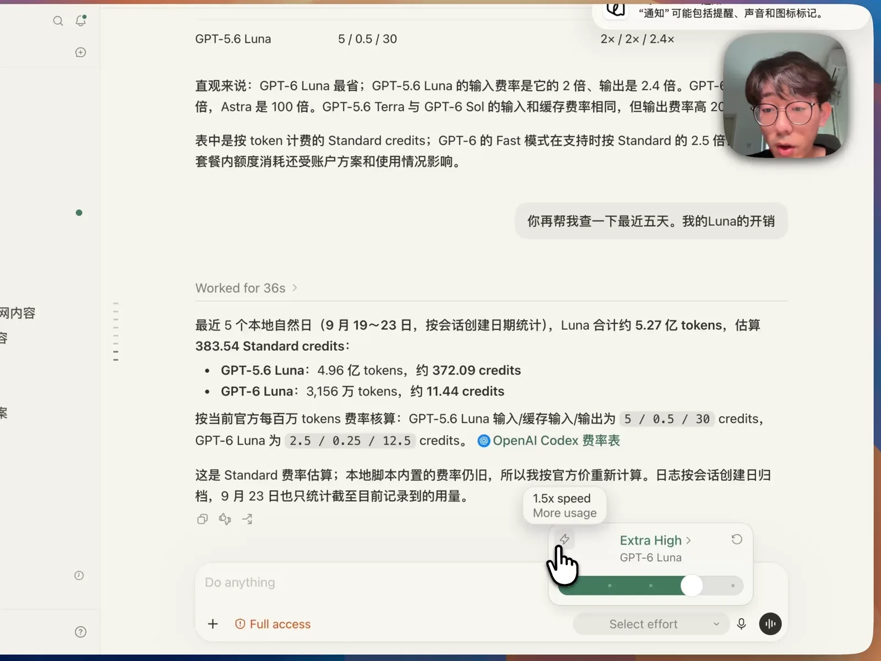
Task: Reset effort with the circular arrow icon
Action: coord(737,539)
